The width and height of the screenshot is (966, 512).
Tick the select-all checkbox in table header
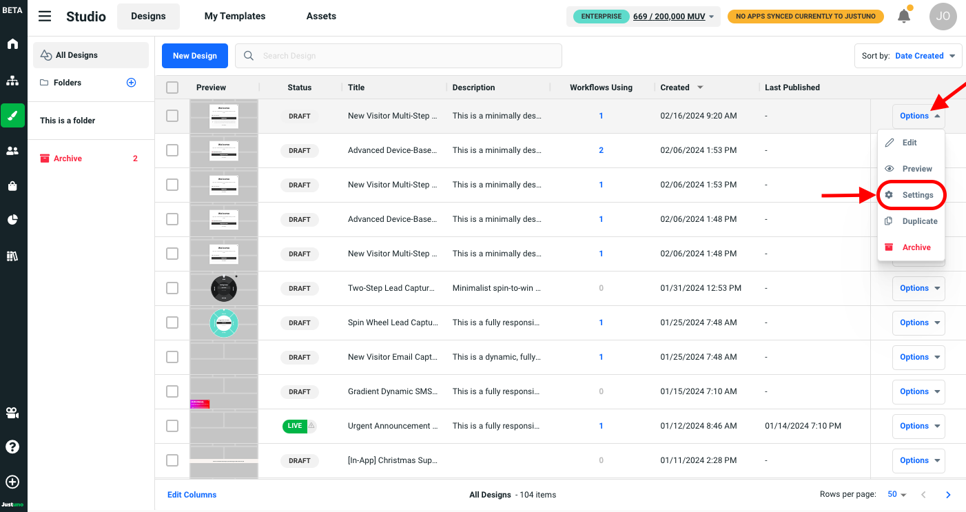tap(172, 88)
